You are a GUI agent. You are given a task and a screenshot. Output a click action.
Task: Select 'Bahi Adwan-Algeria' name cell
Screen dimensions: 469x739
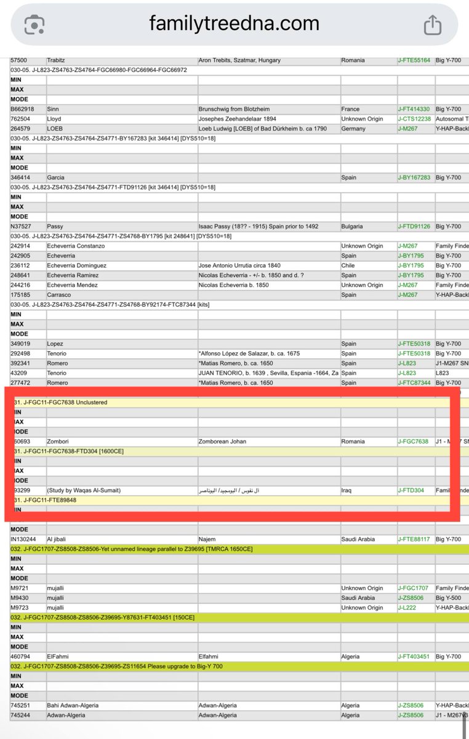[x=73, y=706]
